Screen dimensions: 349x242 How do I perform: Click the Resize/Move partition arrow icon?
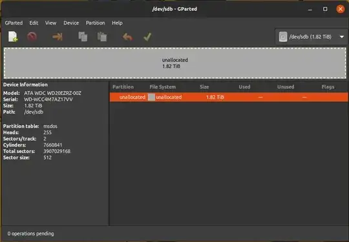click(x=58, y=37)
